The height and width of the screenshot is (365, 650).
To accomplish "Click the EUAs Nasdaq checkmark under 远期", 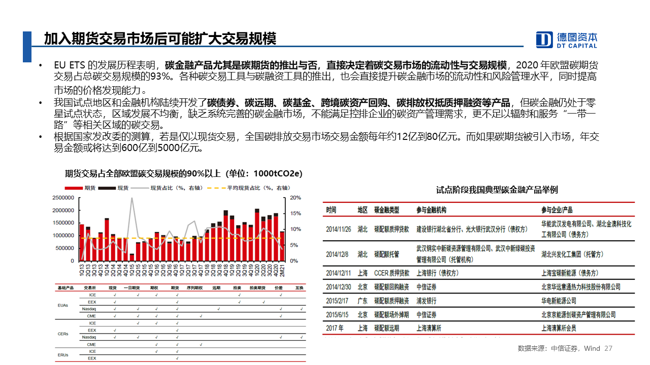I will [218, 309].
